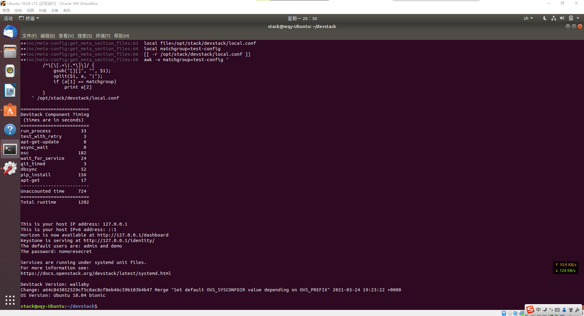Click the 'pip_install 156' timing row
Image resolution: width=584 pixels, height=316 pixels.
tap(54, 175)
